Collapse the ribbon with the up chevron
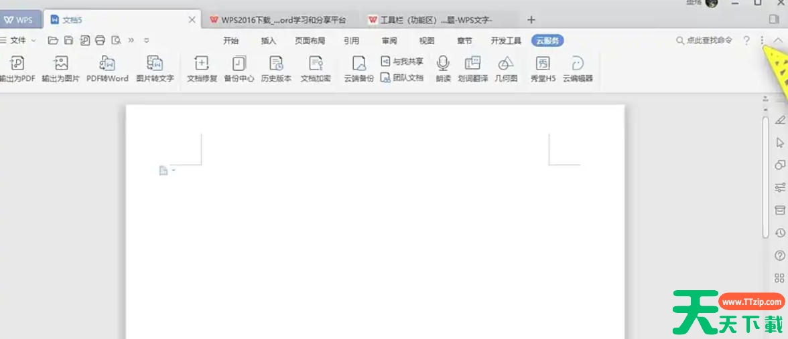The height and width of the screenshot is (339, 788). [x=778, y=41]
